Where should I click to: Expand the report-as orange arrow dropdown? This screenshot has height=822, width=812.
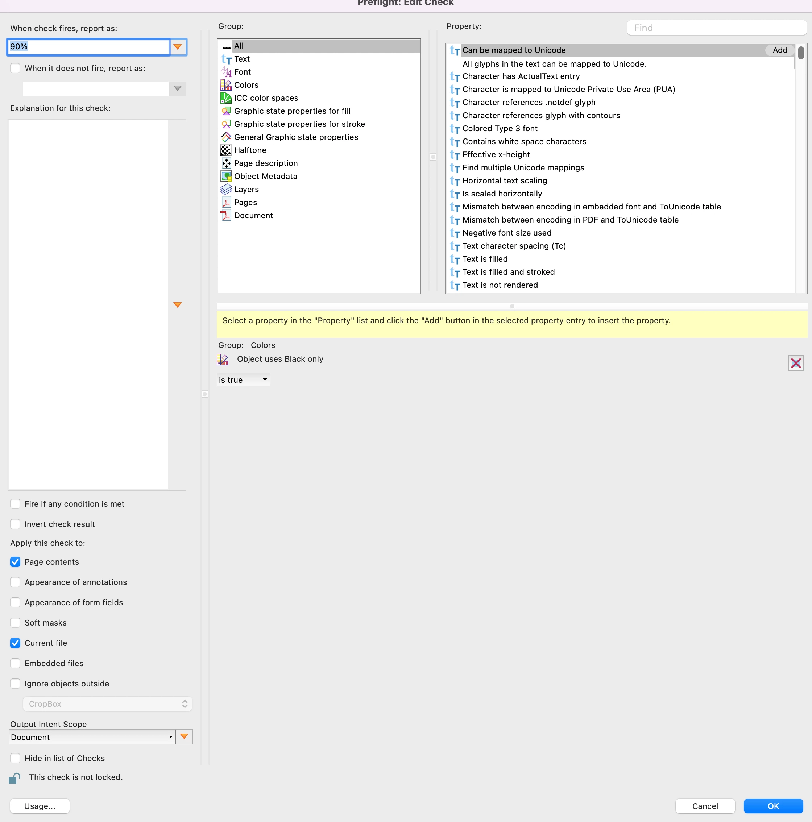coord(178,47)
